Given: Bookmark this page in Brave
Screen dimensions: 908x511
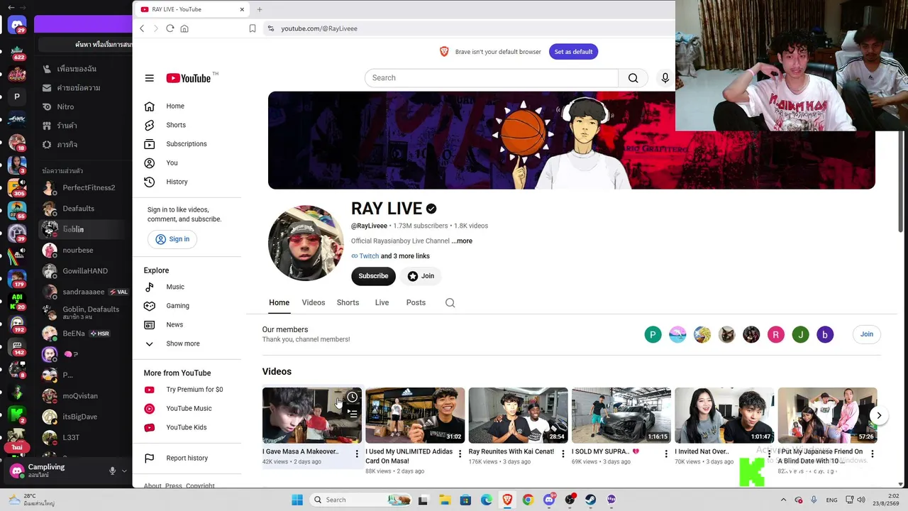Looking at the screenshot, I should (x=252, y=28).
